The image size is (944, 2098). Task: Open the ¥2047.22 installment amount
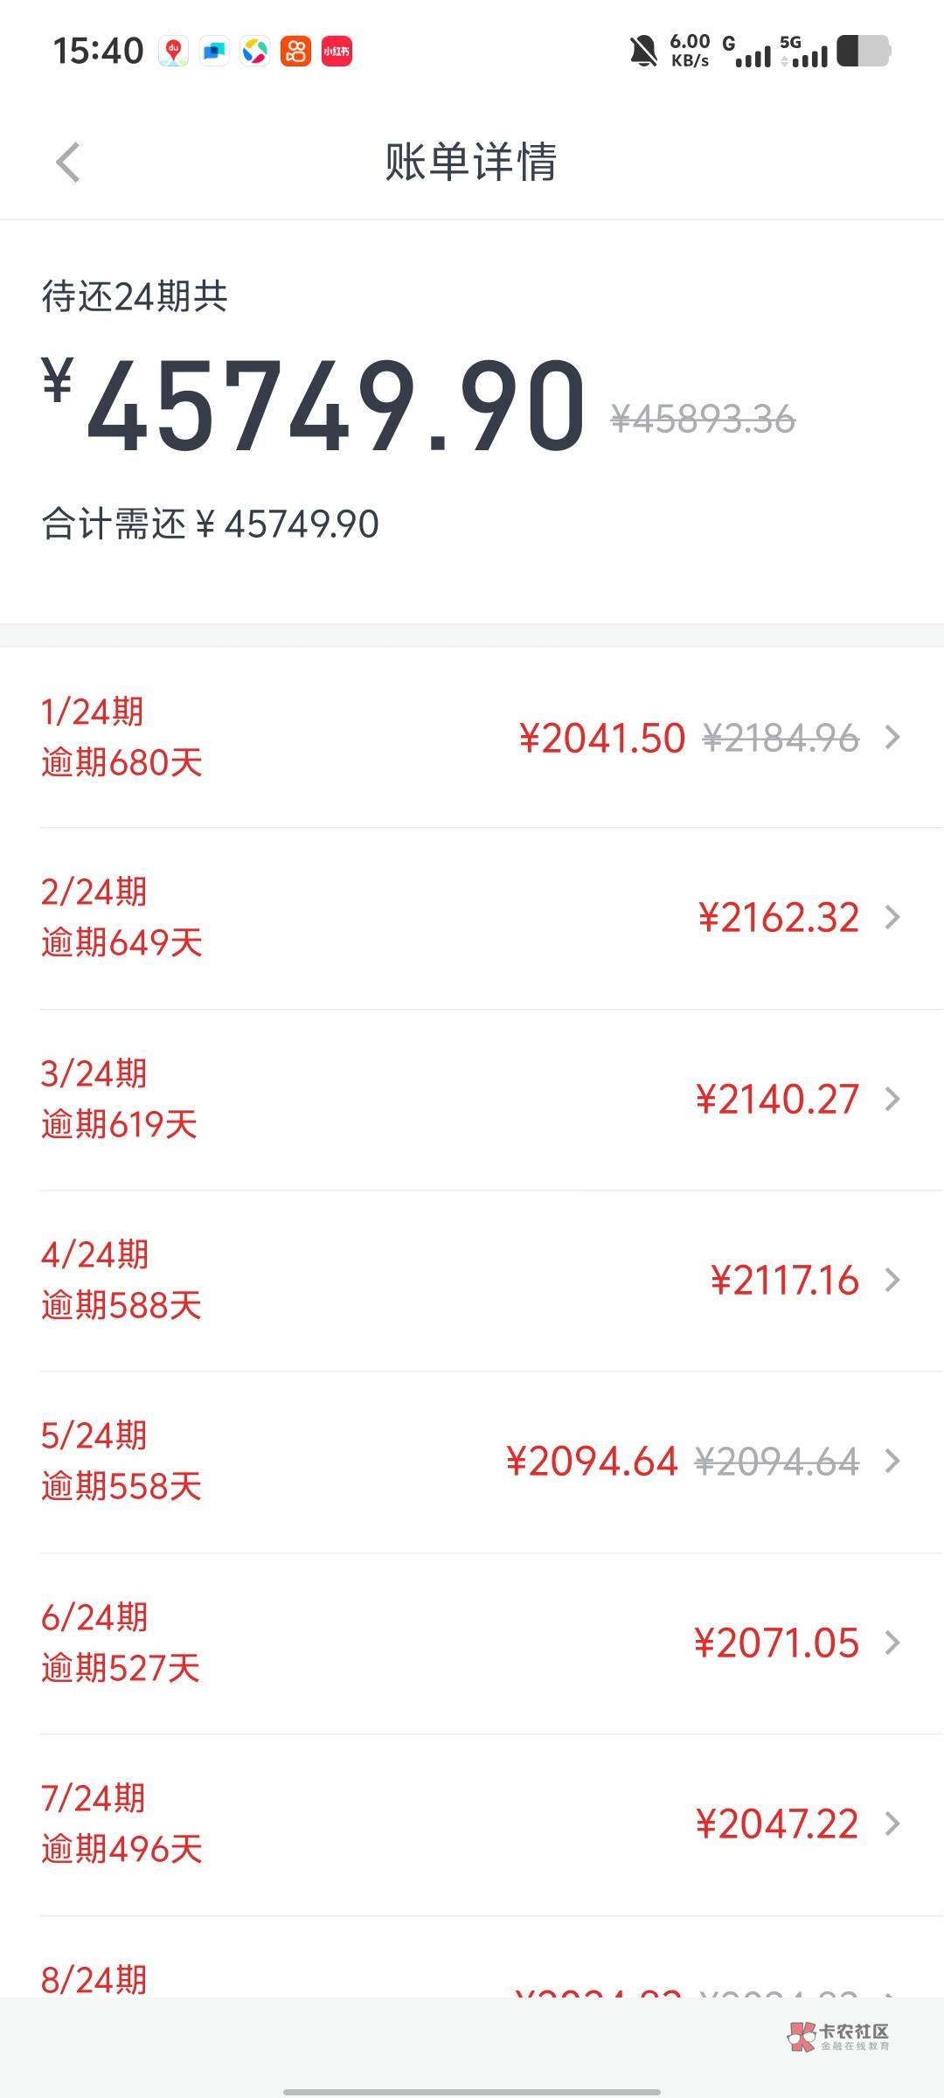tap(776, 1824)
